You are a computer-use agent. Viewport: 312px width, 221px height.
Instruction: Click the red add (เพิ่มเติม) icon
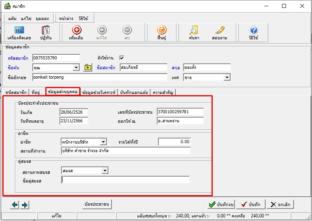tap(77, 33)
